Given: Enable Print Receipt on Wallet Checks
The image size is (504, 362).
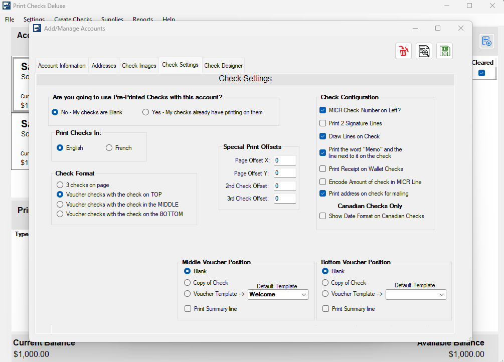Looking at the screenshot, I should pos(322,169).
